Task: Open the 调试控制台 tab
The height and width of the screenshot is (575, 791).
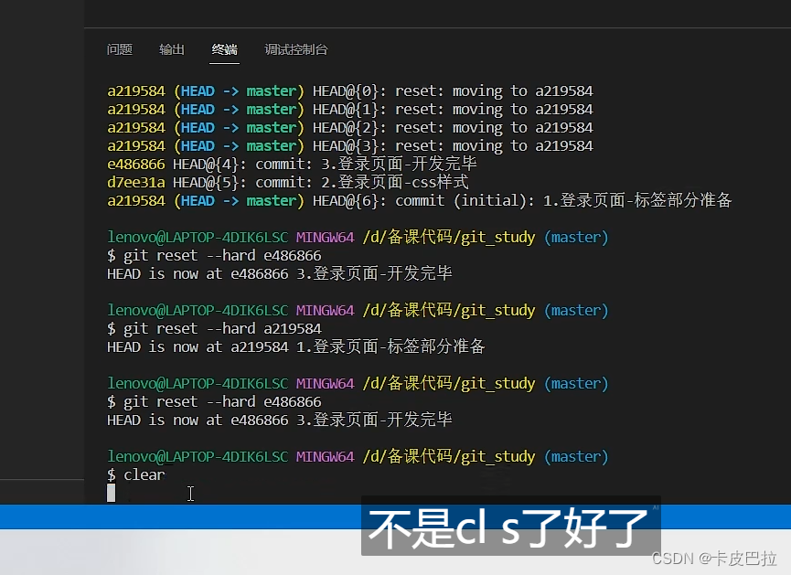Action: click(296, 49)
